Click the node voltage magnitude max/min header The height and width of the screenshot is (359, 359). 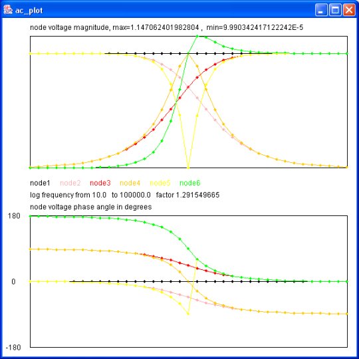point(166,27)
